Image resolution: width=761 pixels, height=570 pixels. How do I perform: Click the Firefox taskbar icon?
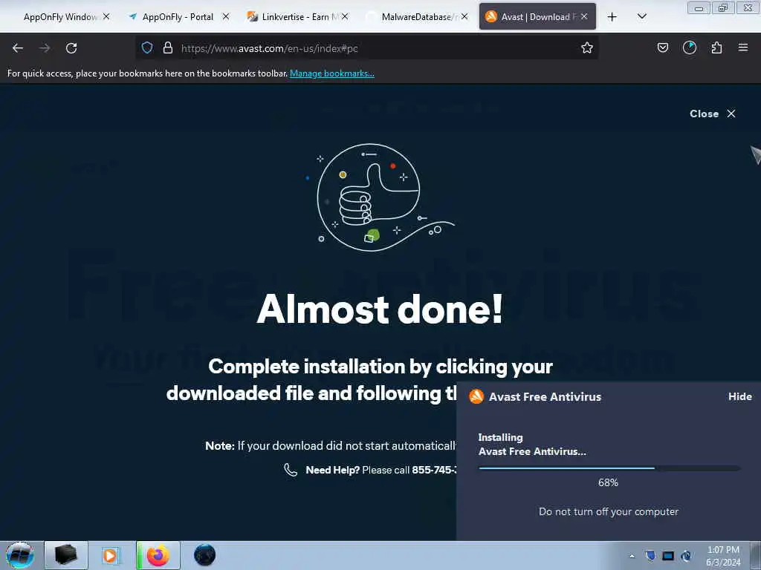pyautogui.click(x=158, y=555)
